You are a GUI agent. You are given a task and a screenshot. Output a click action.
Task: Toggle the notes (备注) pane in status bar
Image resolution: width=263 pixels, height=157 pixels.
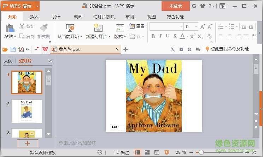(122, 152)
